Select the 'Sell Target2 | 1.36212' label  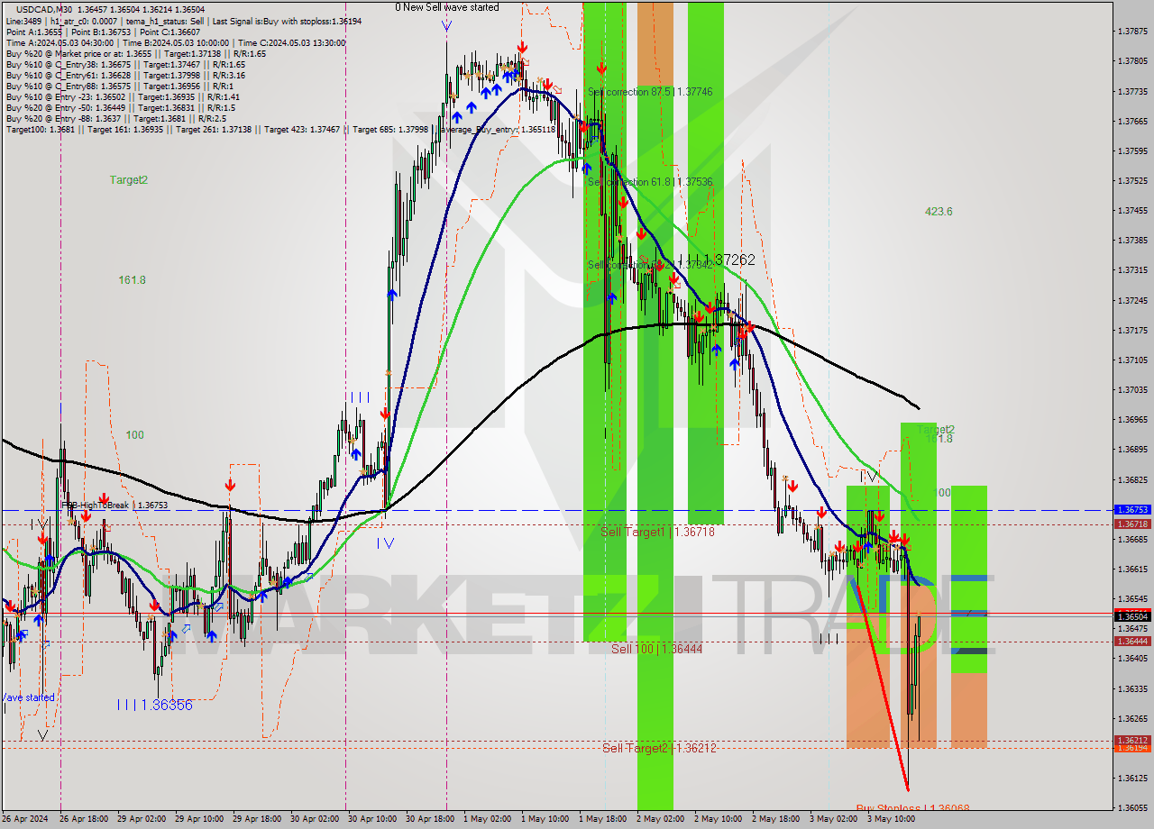(659, 748)
